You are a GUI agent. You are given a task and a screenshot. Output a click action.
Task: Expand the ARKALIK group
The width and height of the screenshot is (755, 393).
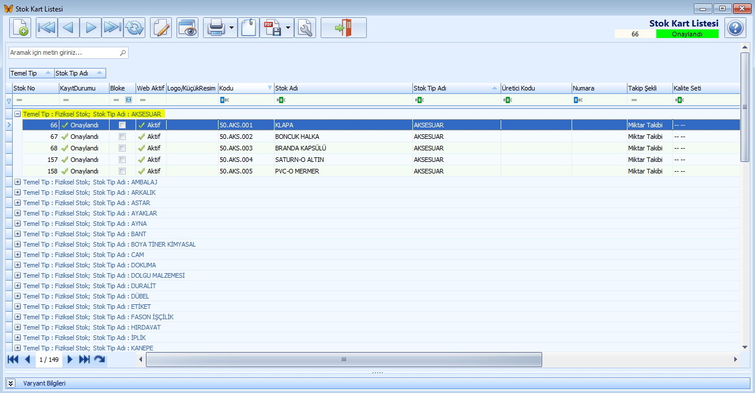[18, 192]
